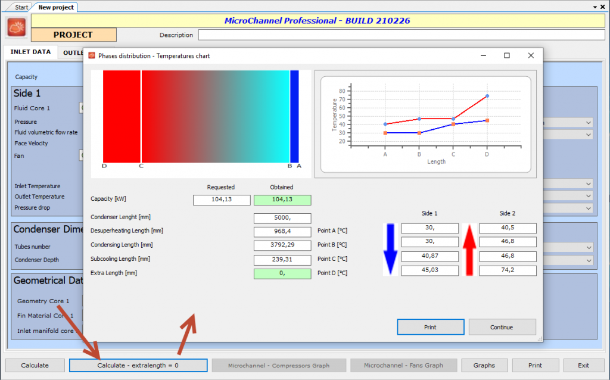
Task: Click Print inside the dialog
Action: (x=430, y=326)
